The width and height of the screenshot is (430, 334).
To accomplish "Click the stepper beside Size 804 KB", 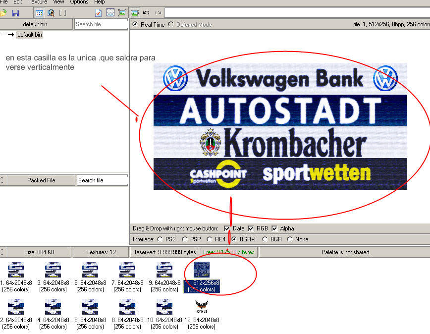I will [x=2, y=252].
